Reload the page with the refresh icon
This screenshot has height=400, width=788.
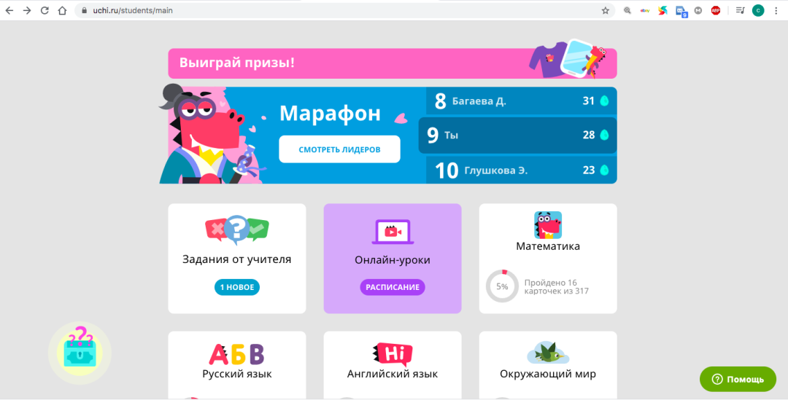click(x=45, y=11)
